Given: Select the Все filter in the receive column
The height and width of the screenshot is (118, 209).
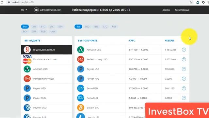Looking at the screenshot, I should pyautogui.click(x=78, y=27).
